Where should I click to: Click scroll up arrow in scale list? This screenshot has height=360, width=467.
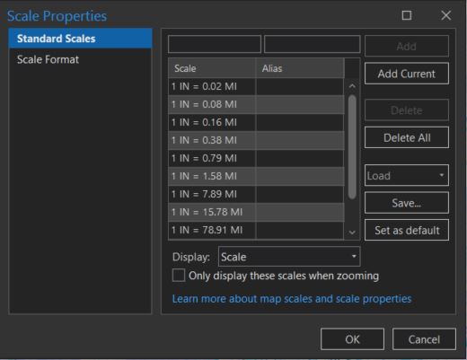(352, 86)
